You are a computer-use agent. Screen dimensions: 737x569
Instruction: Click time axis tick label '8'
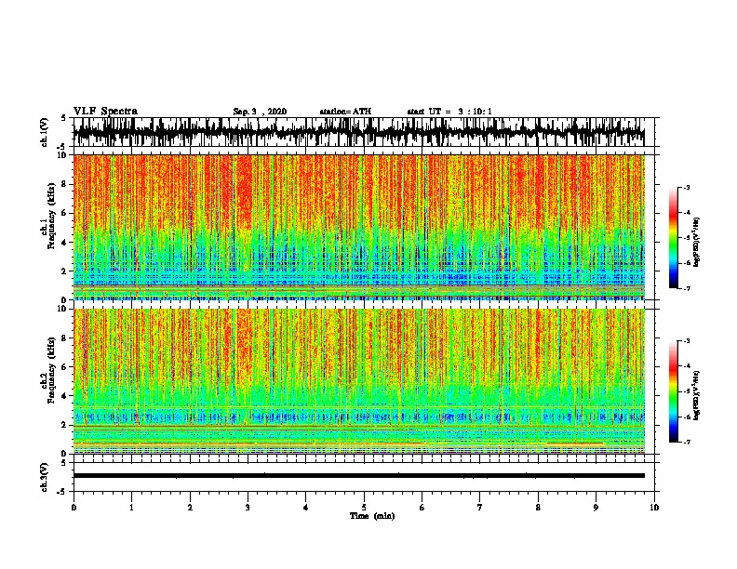pos(538,508)
